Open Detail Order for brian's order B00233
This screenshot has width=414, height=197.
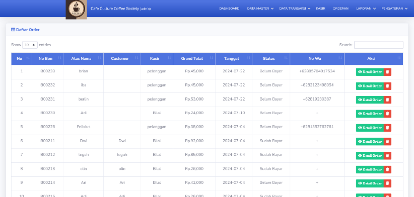(370, 72)
